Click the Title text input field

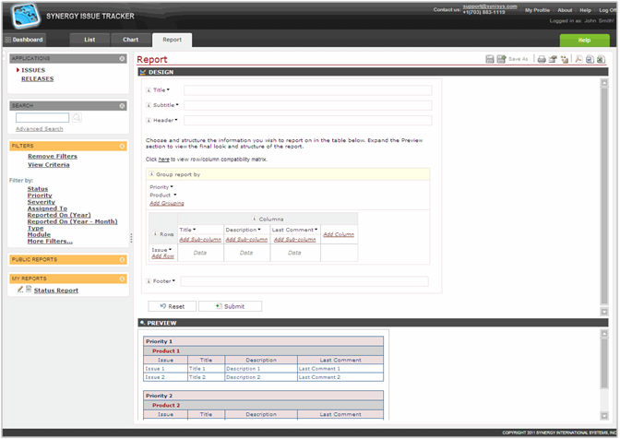[x=307, y=90]
